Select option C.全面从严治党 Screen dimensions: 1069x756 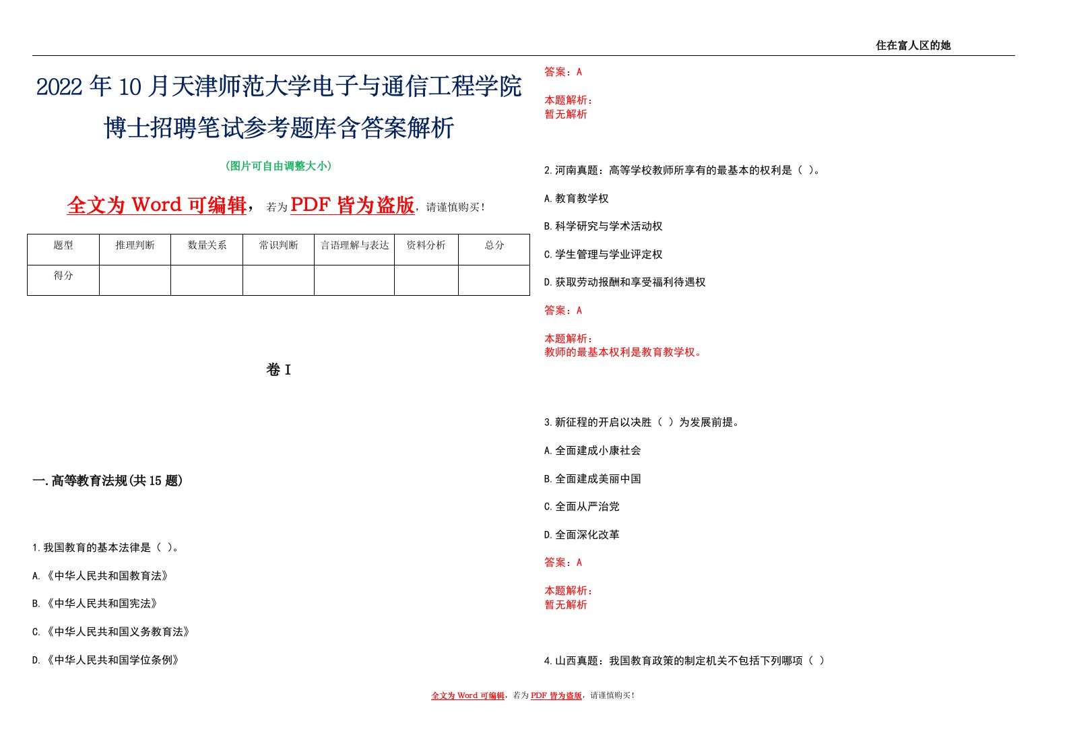click(582, 506)
